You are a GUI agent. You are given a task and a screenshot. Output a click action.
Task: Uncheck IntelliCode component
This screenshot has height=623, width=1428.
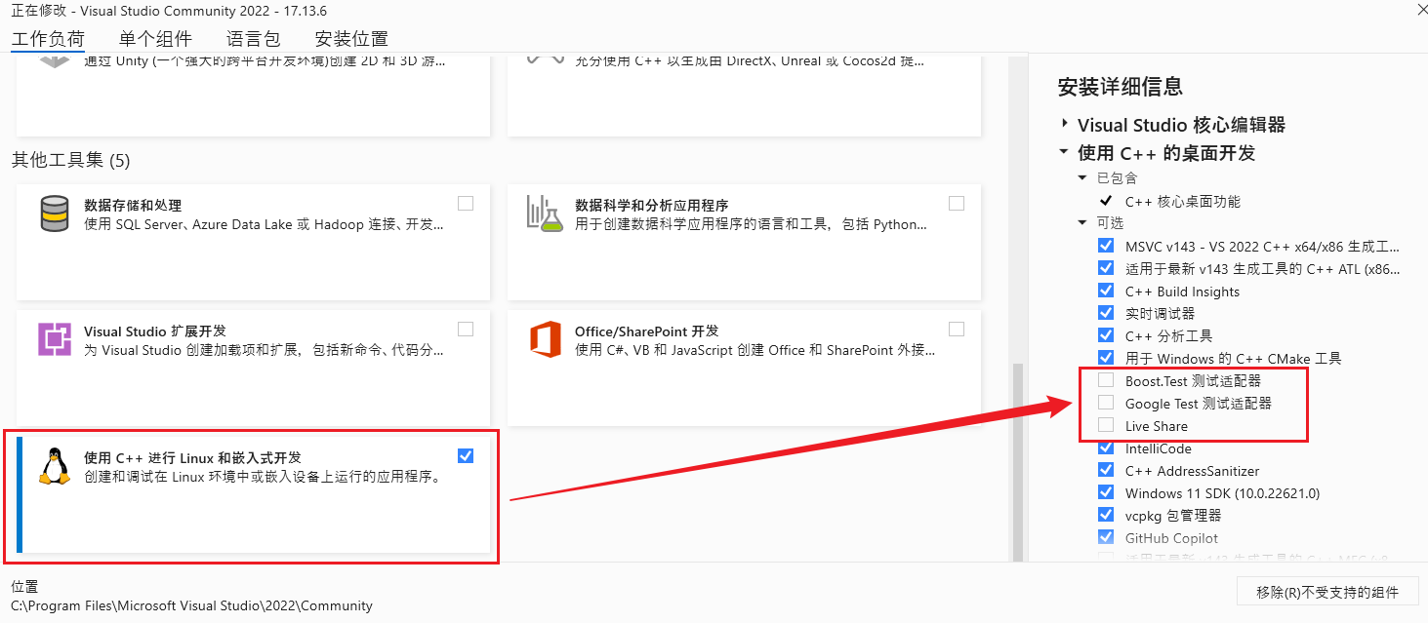1106,448
